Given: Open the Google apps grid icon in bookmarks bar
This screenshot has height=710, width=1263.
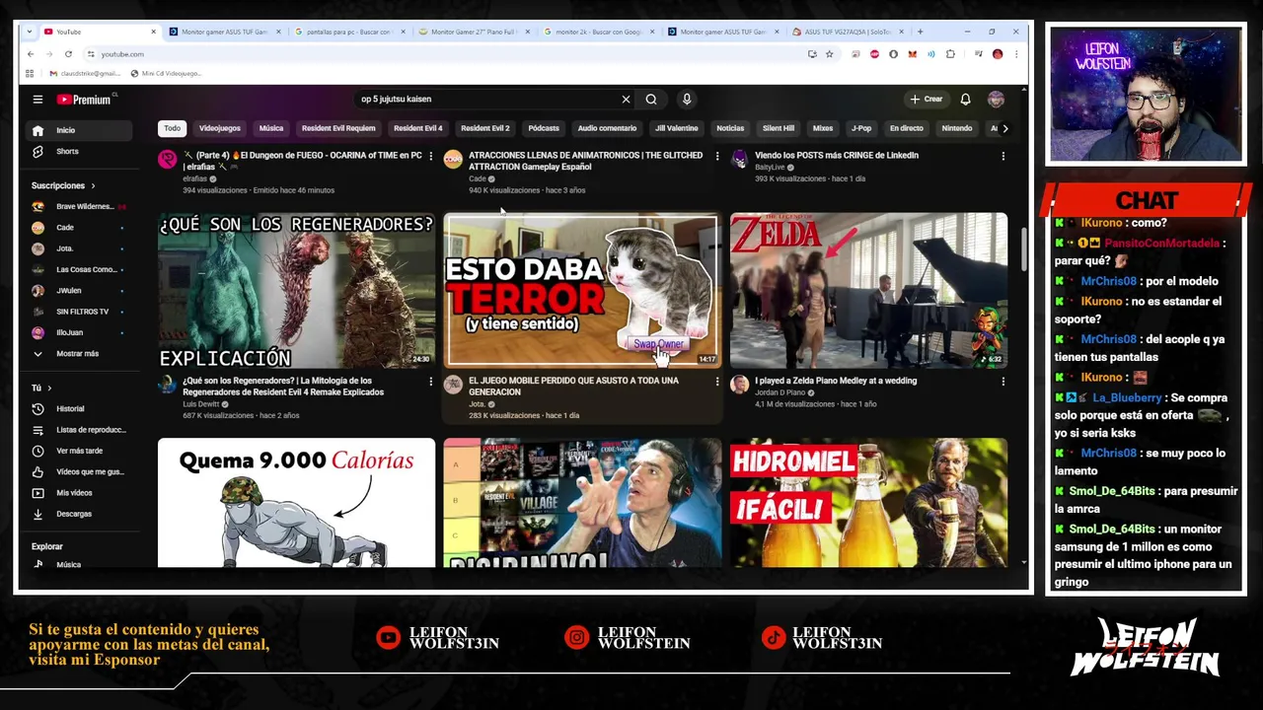Looking at the screenshot, I should coord(30,73).
